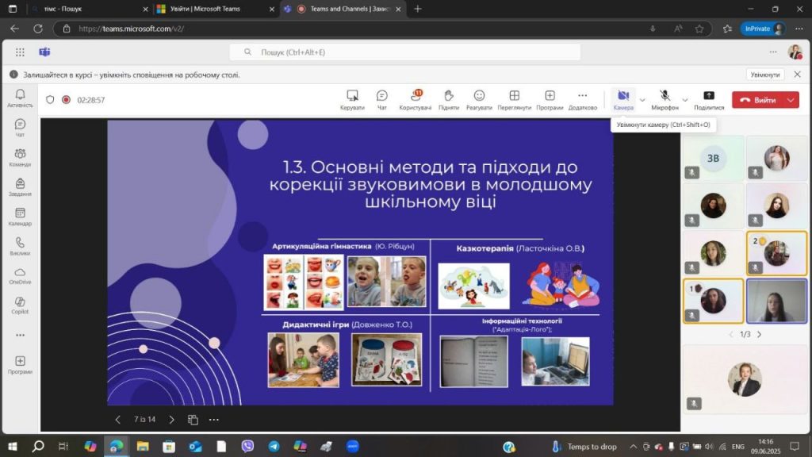The height and width of the screenshot is (457, 812).
Task: Open File Explorer from taskbar
Action: [x=143, y=446]
